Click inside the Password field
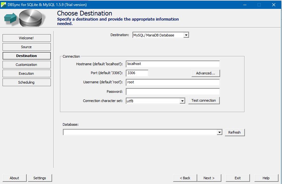The image size is (282, 184). (x=173, y=91)
